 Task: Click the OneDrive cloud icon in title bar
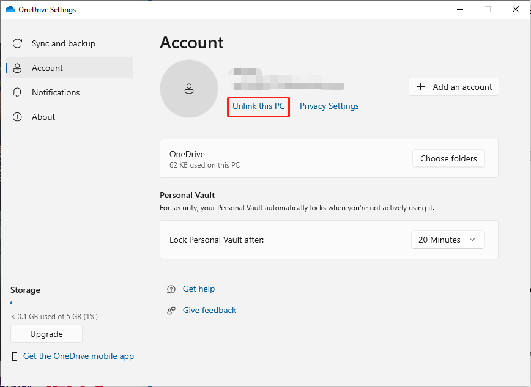tap(10, 10)
